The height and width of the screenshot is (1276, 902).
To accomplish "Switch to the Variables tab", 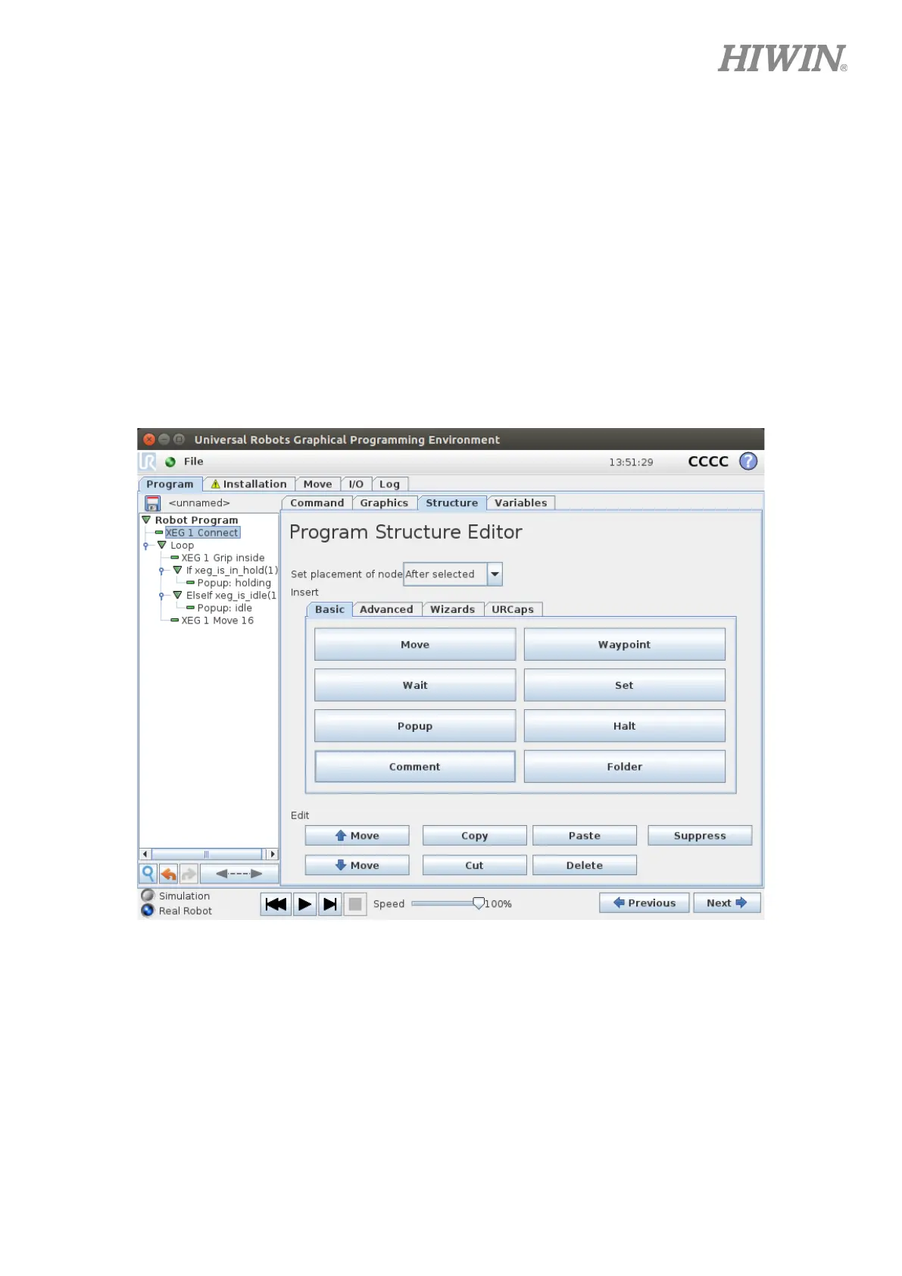I will pos(521,503).
